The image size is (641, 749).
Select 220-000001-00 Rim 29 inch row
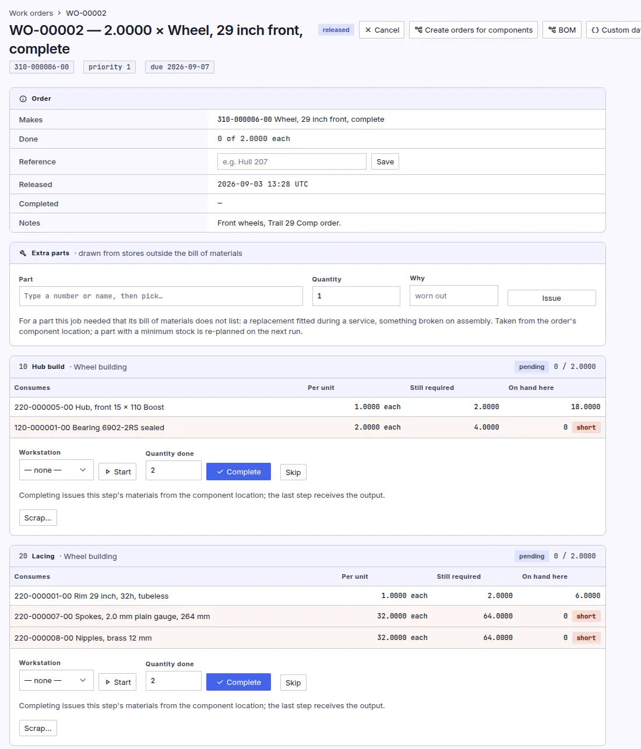pos(308,596)
